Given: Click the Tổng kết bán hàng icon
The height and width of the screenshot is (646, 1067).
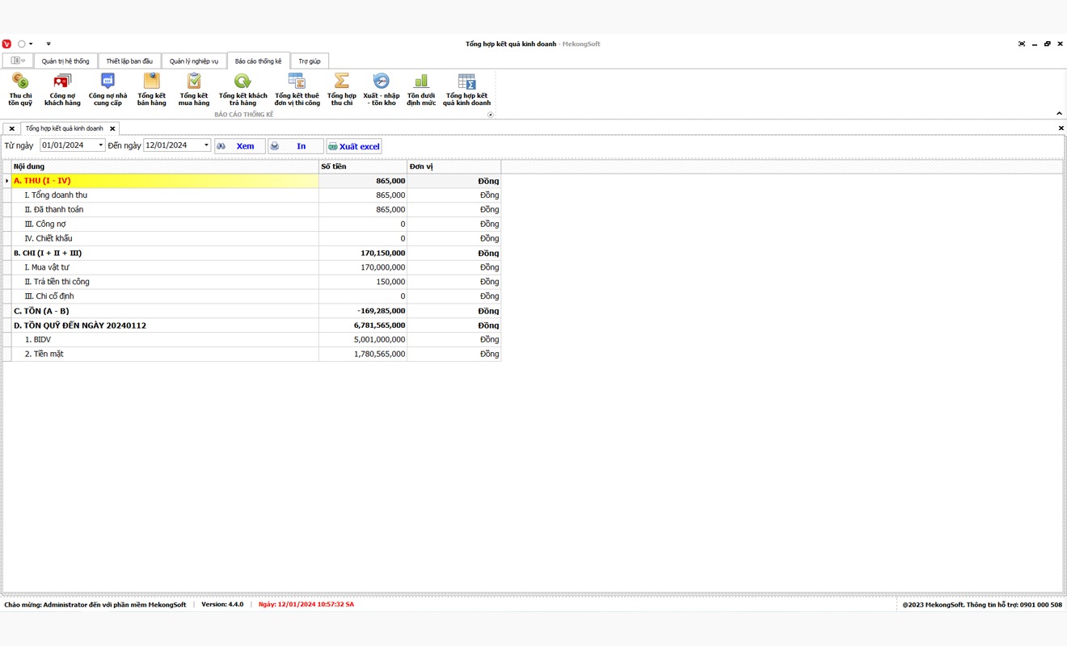Looking at the screenshot, I should [x=151, y=89].
